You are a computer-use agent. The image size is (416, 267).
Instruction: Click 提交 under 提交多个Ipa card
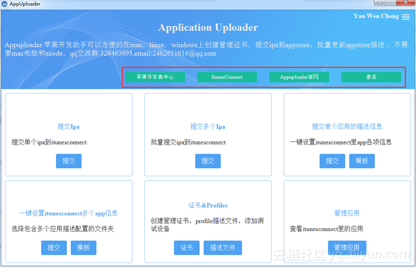[208, 161]
